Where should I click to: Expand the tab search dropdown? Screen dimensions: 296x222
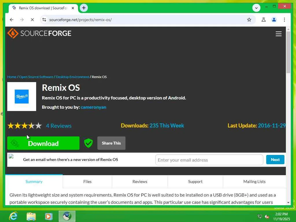256,8
